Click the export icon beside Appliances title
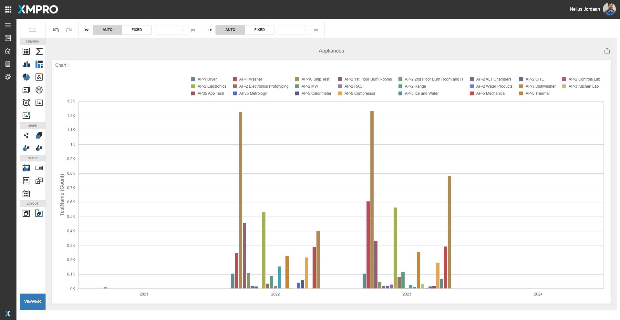Image resolution: width=620 pixels, height=320 pixels. [607, 51]
